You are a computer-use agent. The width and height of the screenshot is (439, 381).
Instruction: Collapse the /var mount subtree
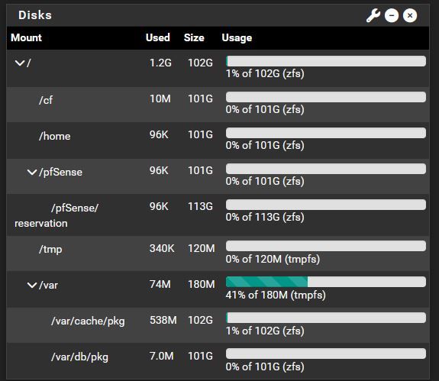tap(32, 285)
